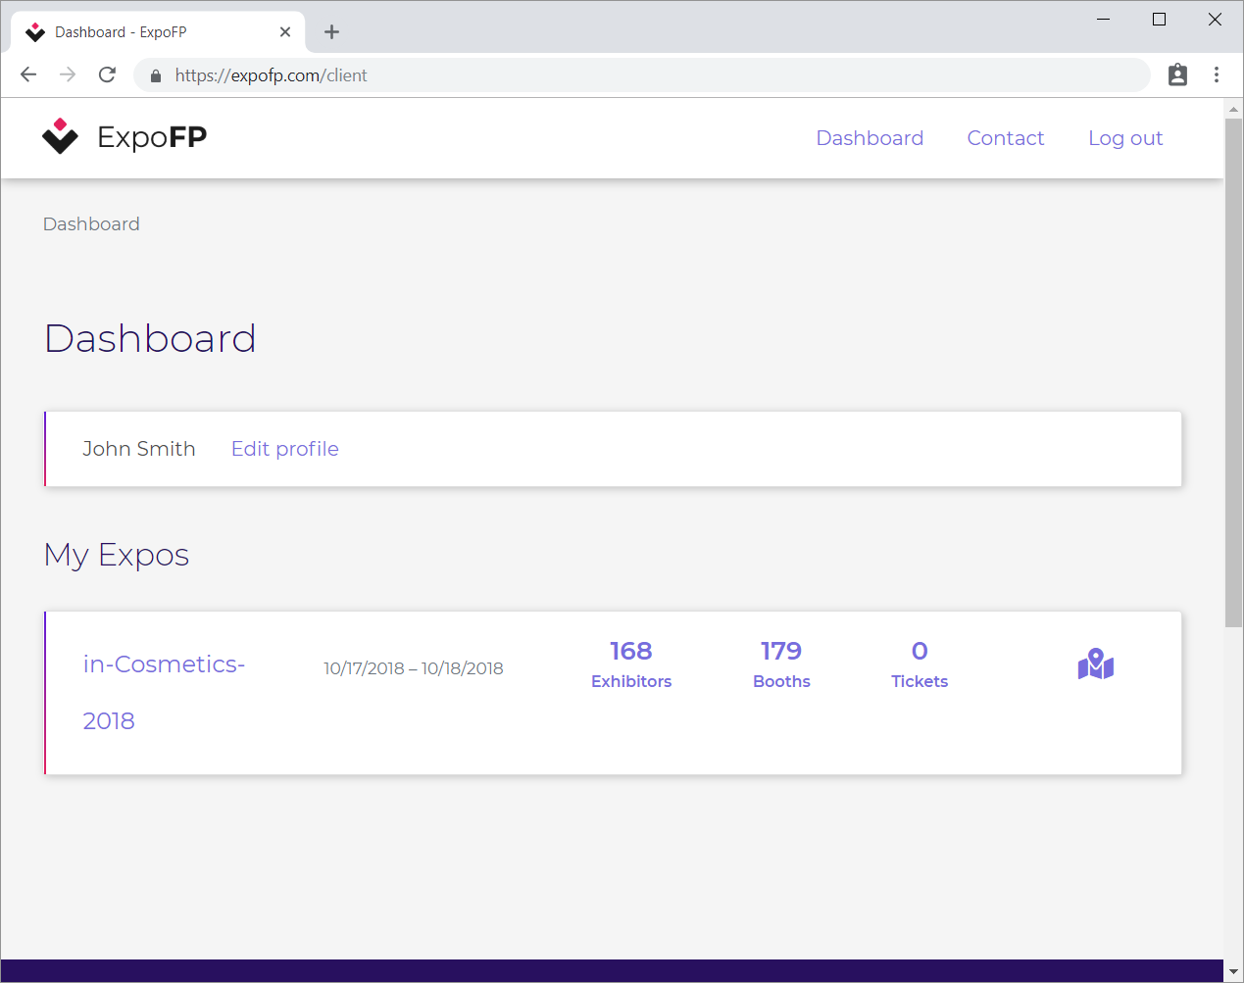
Task: Minimize the browser window
Action: pos(1103,20)
